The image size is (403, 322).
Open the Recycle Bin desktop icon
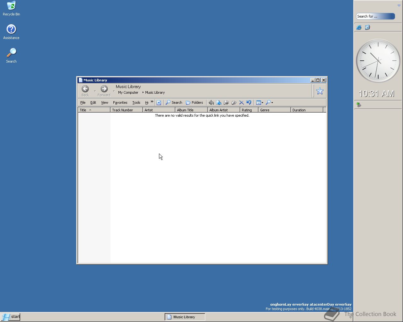11,8
